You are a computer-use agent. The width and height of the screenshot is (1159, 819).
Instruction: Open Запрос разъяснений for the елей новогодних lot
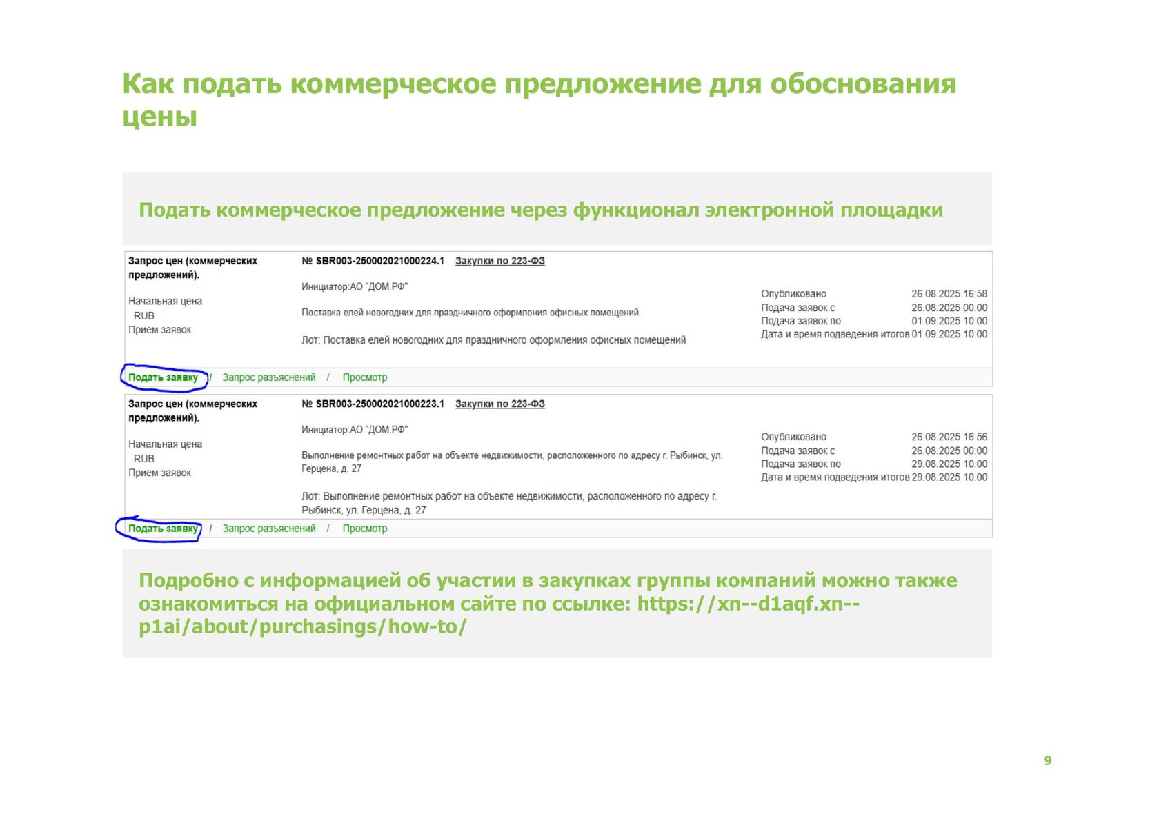coord(269,377)
